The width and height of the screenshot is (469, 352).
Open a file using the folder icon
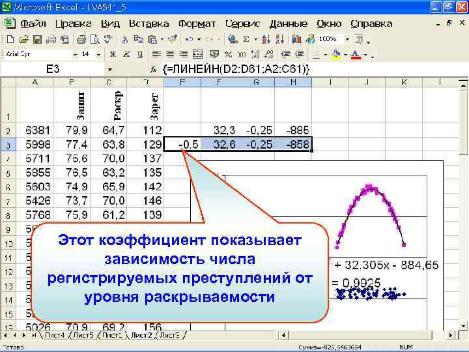[23, 39]
